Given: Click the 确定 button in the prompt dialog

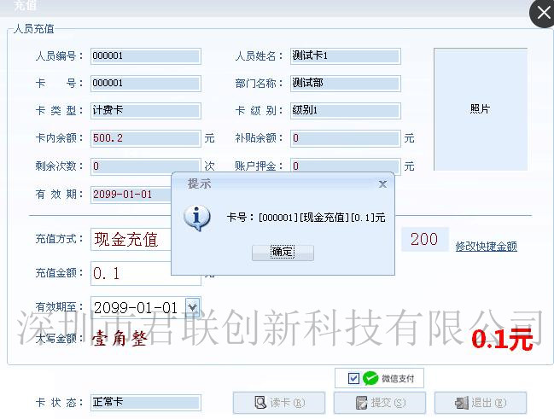Looking at the screenshot, I should (283, 253).
